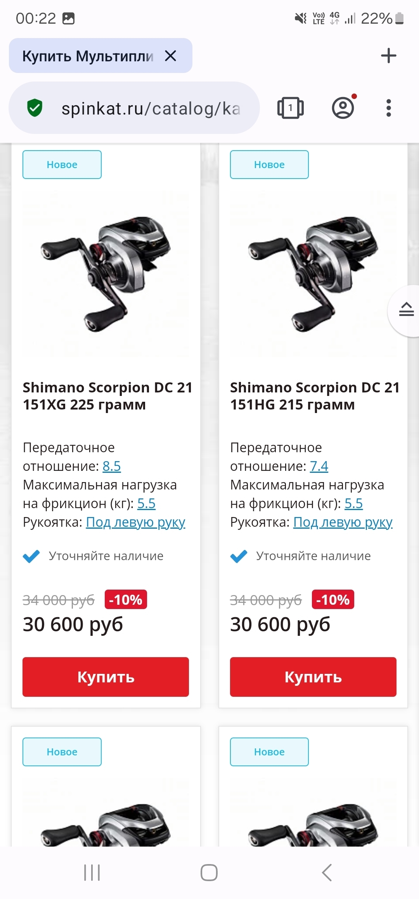The height and width of the screenshot is (899, 419).
Task: Open the user profile account icon
Action: (x=343, y=108)
